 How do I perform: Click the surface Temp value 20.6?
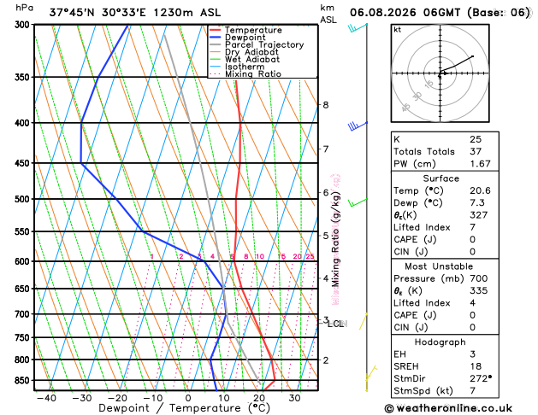coord(480,190)
